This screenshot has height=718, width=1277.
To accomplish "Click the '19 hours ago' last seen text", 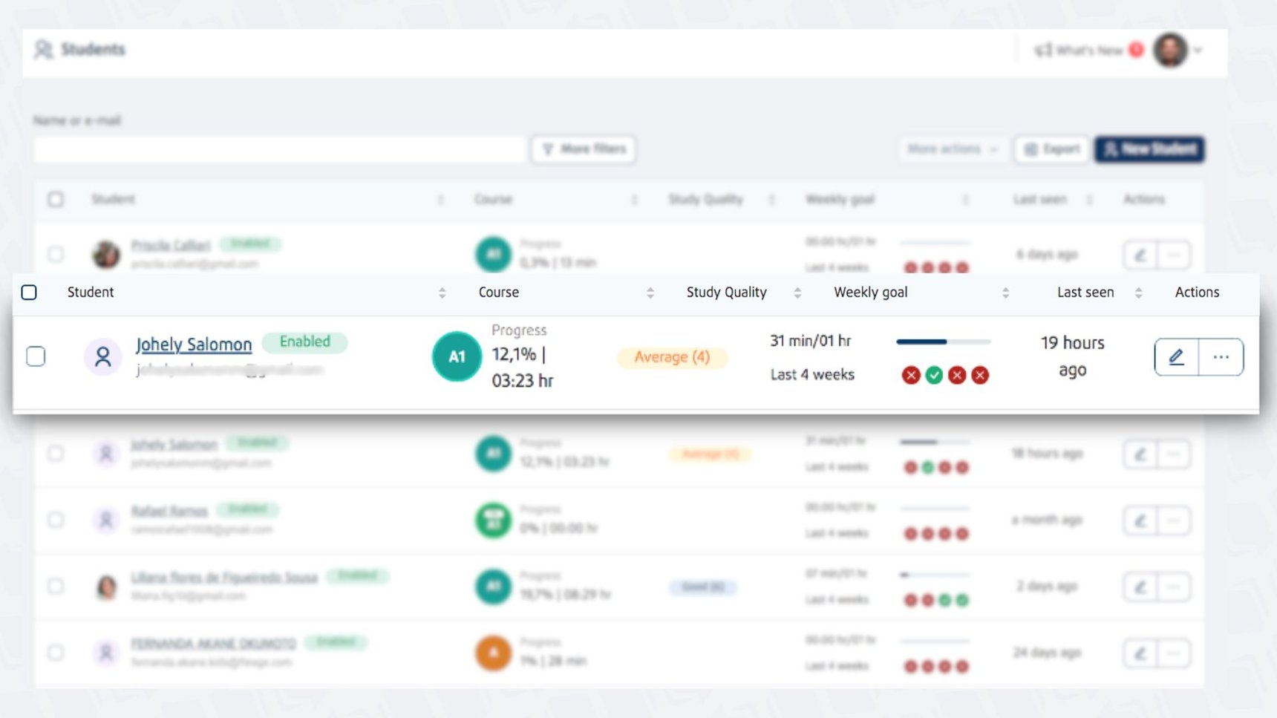I will point(1073,356).
